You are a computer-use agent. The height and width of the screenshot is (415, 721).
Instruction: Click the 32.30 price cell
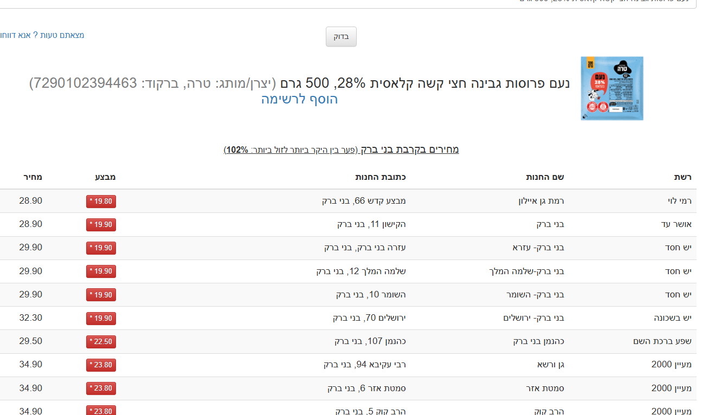(x=30, y=318)
